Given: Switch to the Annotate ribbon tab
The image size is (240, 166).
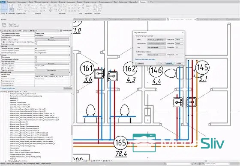Looking at the screenshot, I should tap(71, 2).
